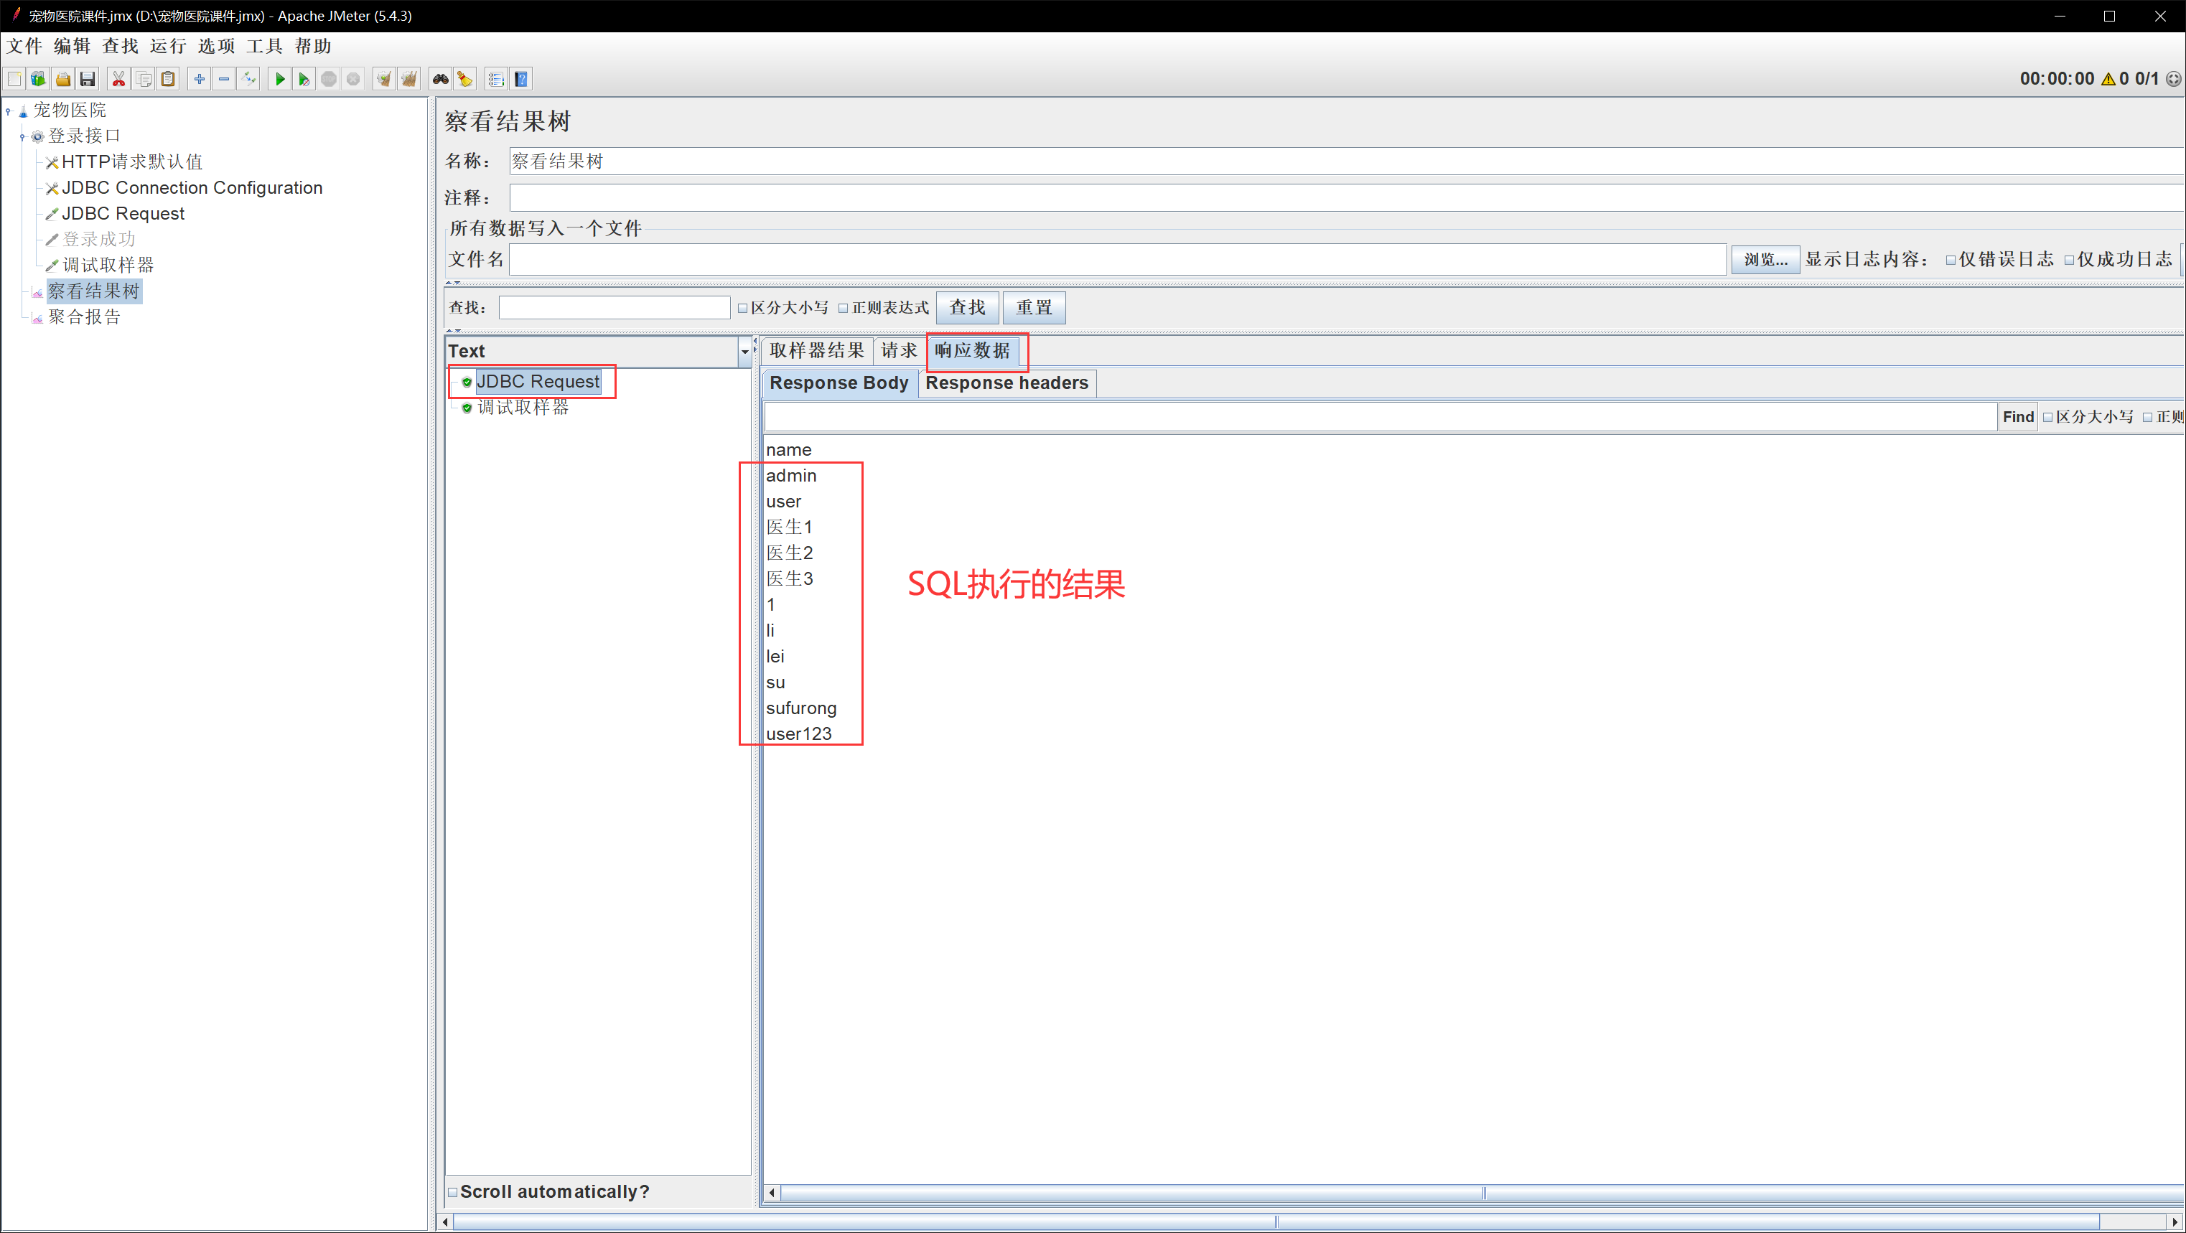Open the Text renderer dropdown
The height and width of the screenshot is (1233, 2186).
[x=744, y=352]
